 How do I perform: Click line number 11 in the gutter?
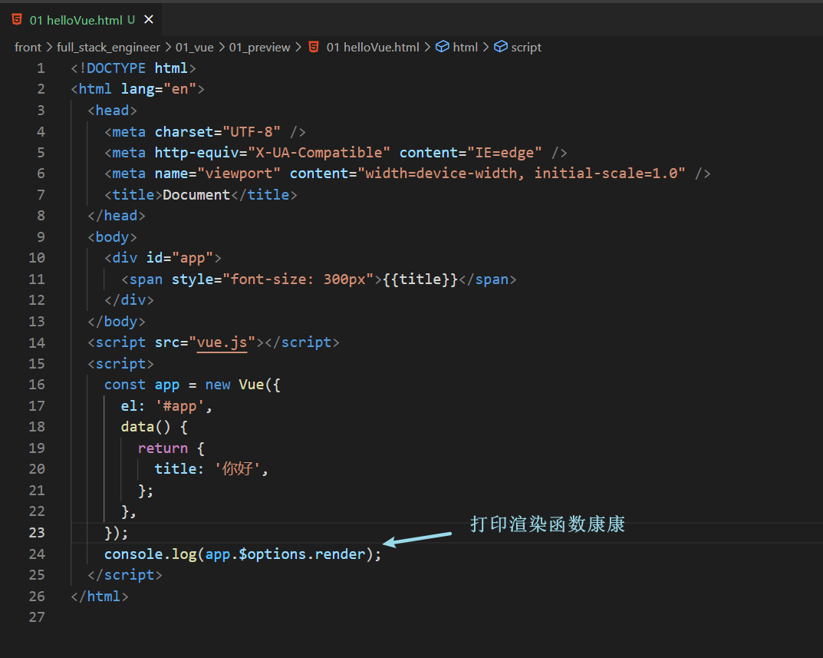pyautogui.click(x=37, y=279)
